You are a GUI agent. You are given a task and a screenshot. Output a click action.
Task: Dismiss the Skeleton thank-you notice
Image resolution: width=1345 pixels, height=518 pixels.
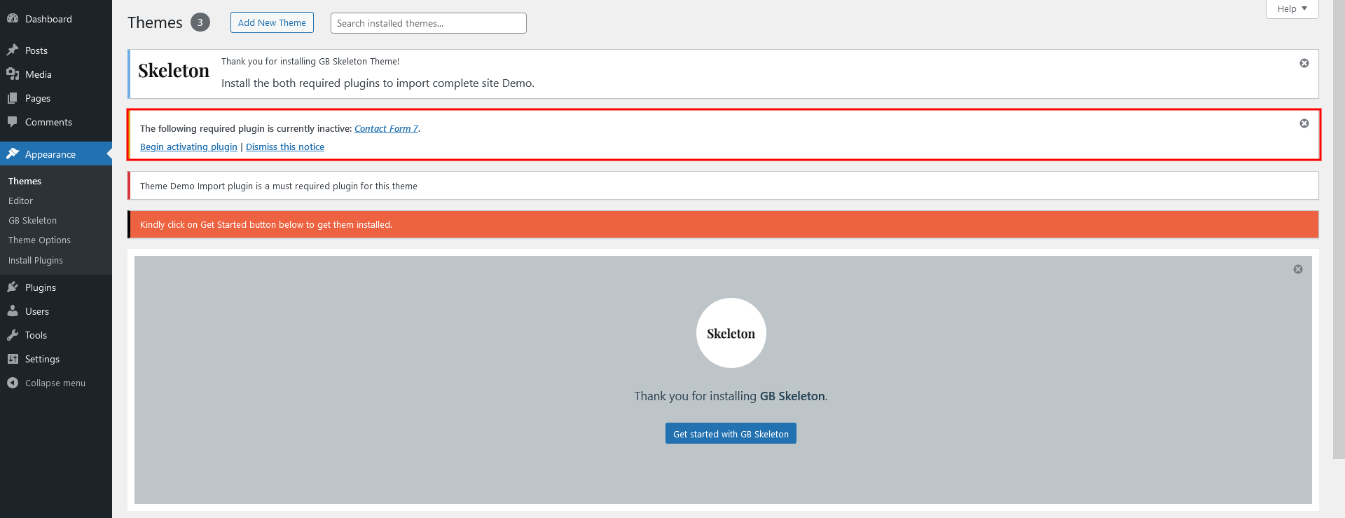click(1304, 63)
